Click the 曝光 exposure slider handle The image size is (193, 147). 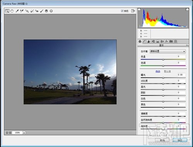click(163, 78)
